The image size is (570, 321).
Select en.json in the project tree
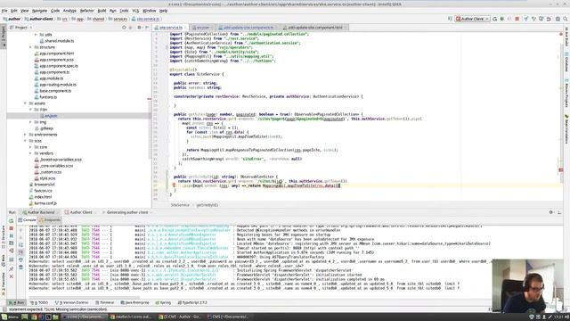(x=51, y=116)
